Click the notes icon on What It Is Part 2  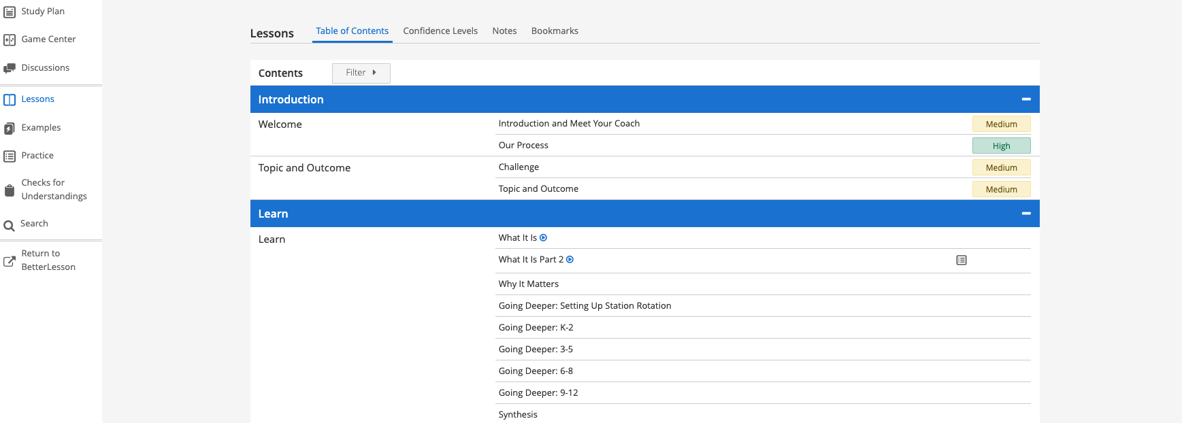click(x=961, y=260)
